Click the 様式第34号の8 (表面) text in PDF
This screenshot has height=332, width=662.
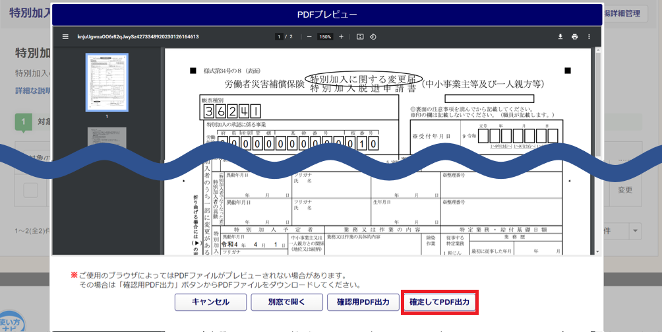tap(232, 71)
